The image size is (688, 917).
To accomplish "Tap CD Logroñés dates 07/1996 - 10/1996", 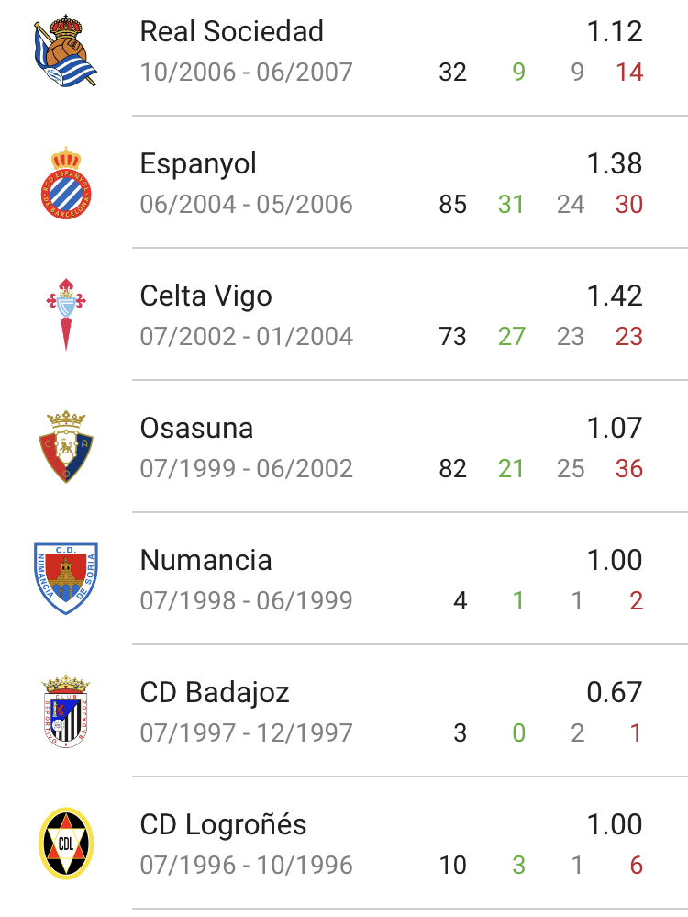I will click(x=246, y=866).
